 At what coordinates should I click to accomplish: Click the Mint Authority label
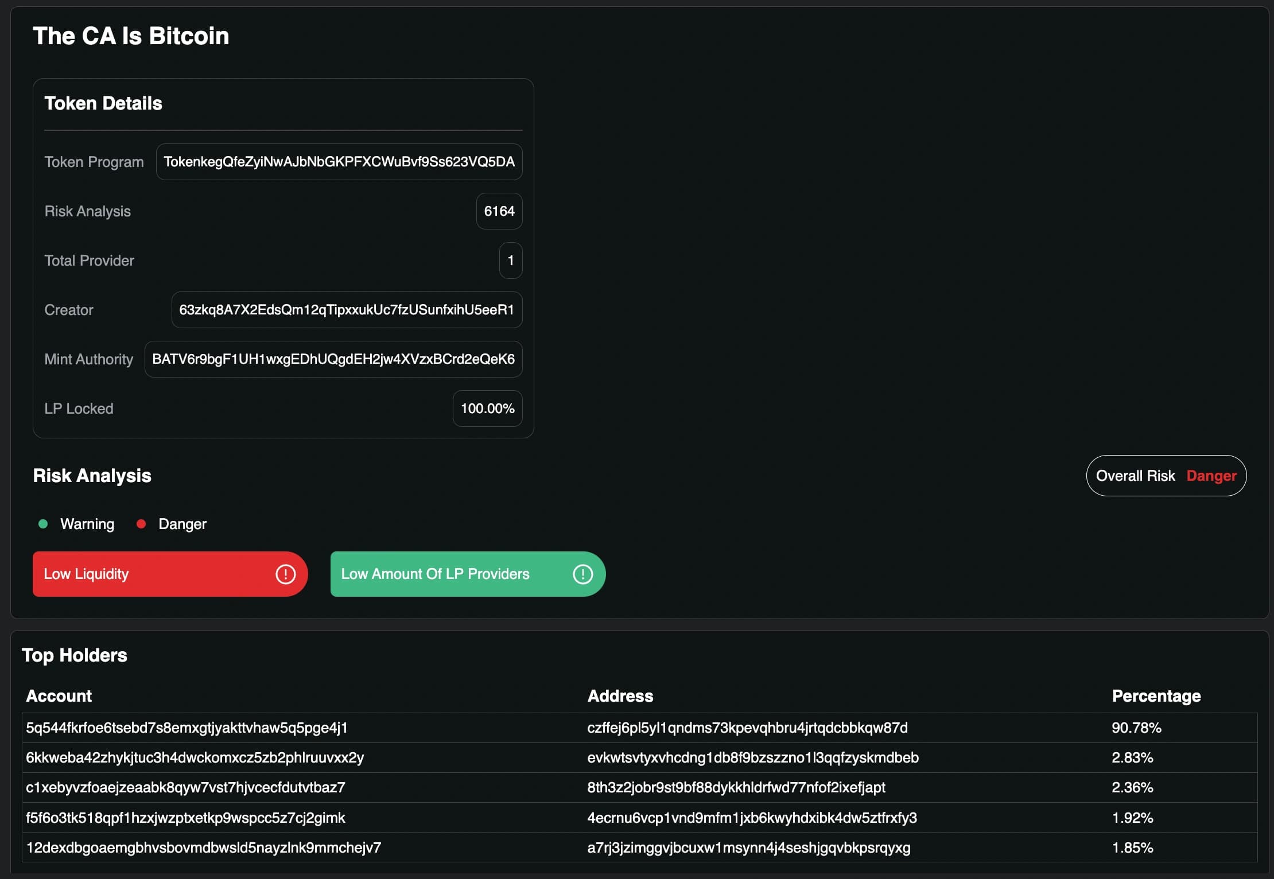point(89,359)
